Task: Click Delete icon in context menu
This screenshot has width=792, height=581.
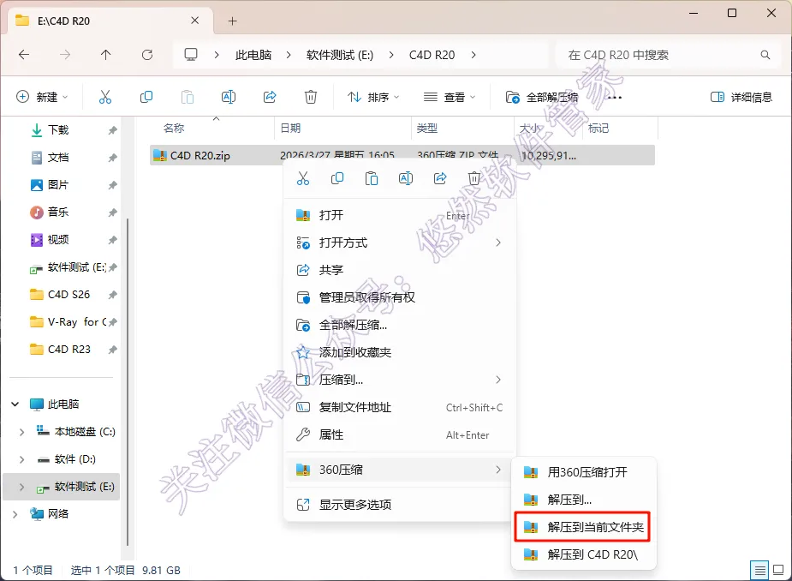Action: [x=473, y=178]
